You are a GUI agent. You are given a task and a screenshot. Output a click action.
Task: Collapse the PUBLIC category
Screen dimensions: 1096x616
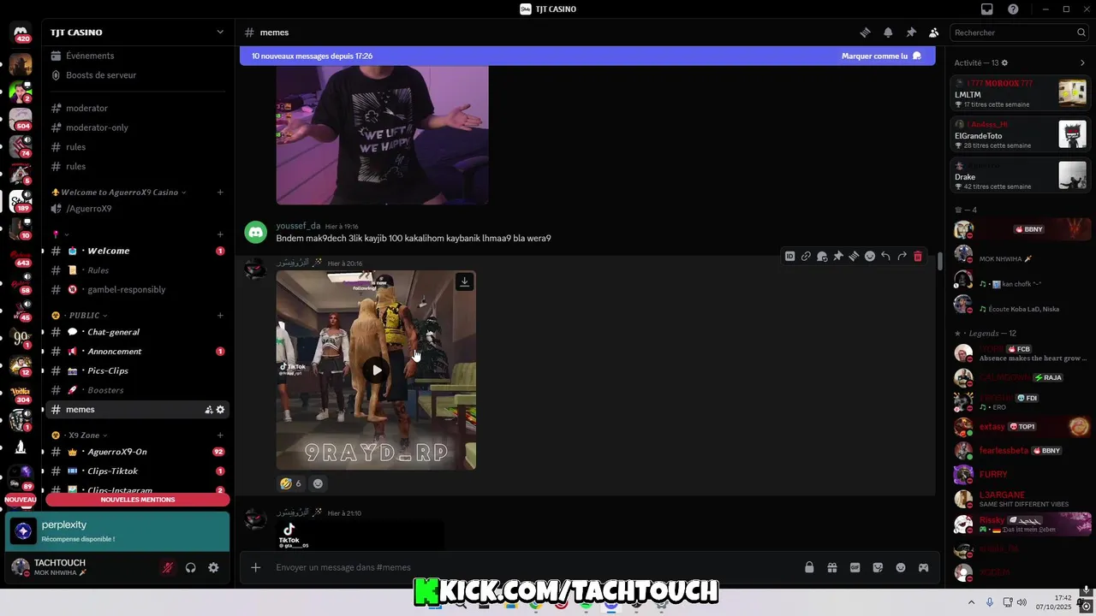coord(80,316)
